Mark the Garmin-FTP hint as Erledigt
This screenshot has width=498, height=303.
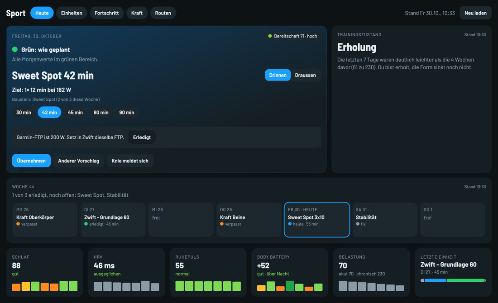coord(142,137)
